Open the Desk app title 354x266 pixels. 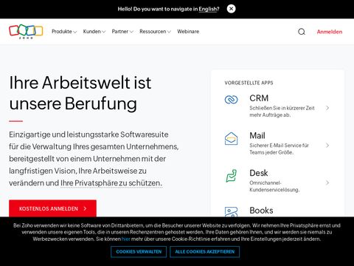[x=259, y=173]
